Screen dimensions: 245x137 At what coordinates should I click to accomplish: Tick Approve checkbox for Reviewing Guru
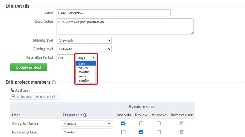click(x=159, y=132)
